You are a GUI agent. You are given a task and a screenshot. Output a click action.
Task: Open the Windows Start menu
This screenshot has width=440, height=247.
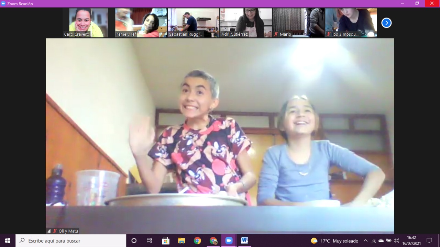click(x=8, y=240)
